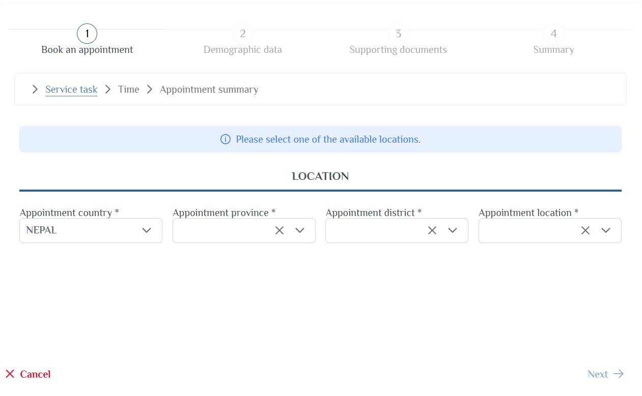This screenshot has height=396, width=642.
Task: Click the Cancel X icon
Action: tap(10, 374)
